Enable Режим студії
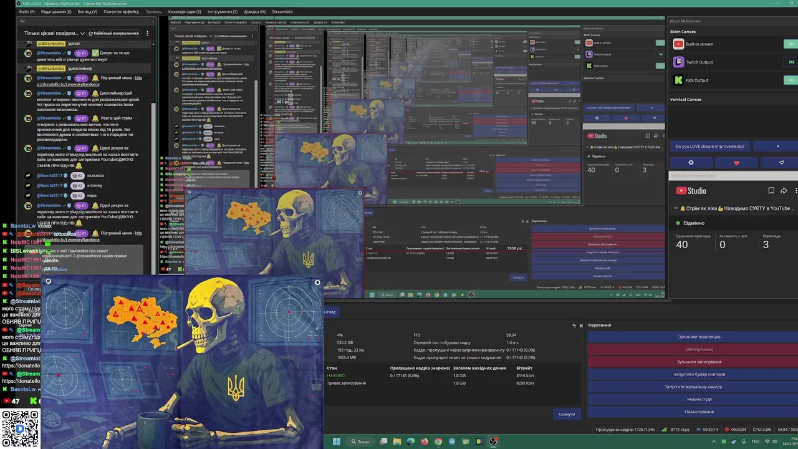 693,399
